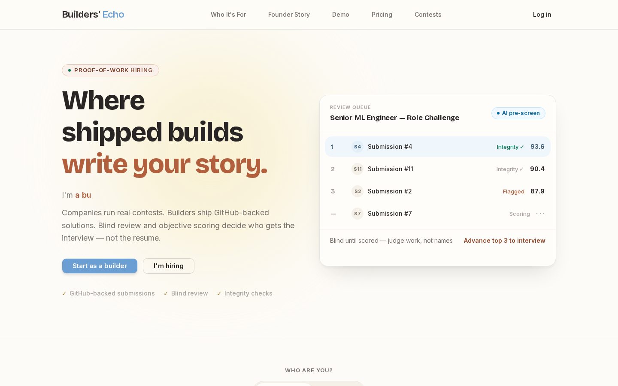Open the Who It's For nav item

pyautogui.click(x=228, y=15)
